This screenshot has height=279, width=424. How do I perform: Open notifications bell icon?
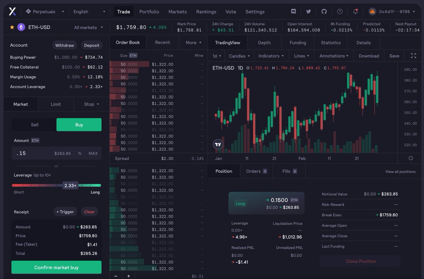355,11
